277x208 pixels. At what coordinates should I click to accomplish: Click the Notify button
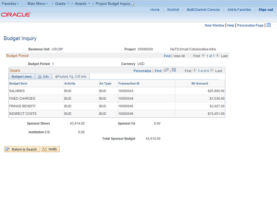51,149
